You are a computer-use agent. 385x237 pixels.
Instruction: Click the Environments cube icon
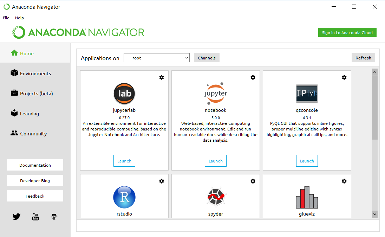click(x=14, y=73)
